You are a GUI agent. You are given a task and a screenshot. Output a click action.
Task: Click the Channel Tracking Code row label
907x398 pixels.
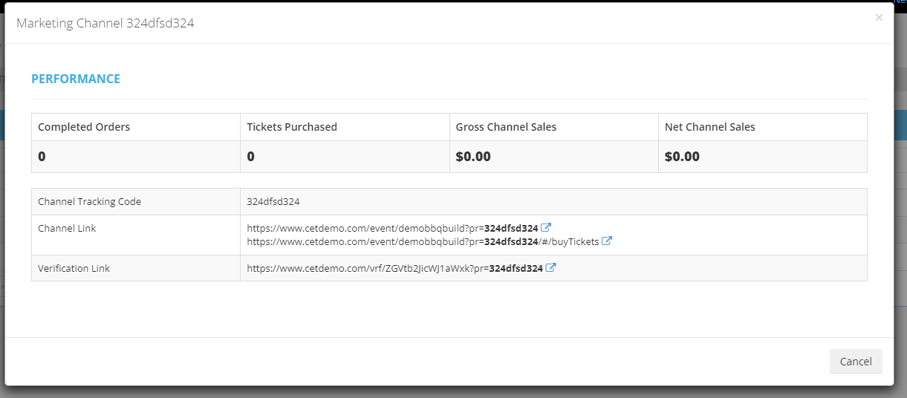click(x=89, y=201)
